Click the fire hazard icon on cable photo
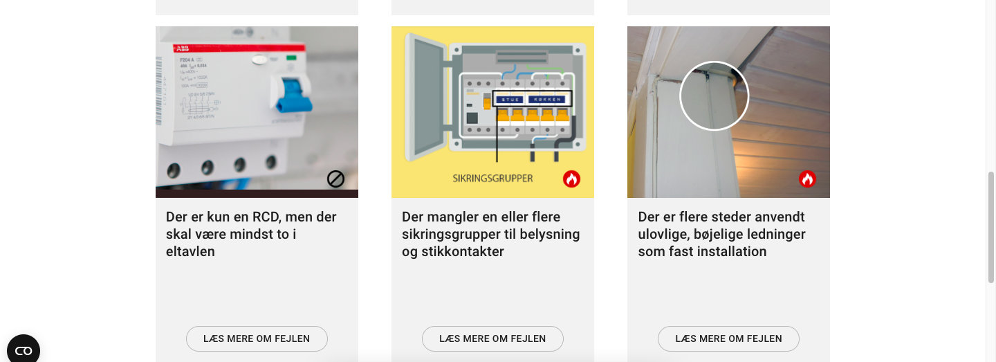Image resolution: width=996 pixels, height=362 pixels. 807,179
